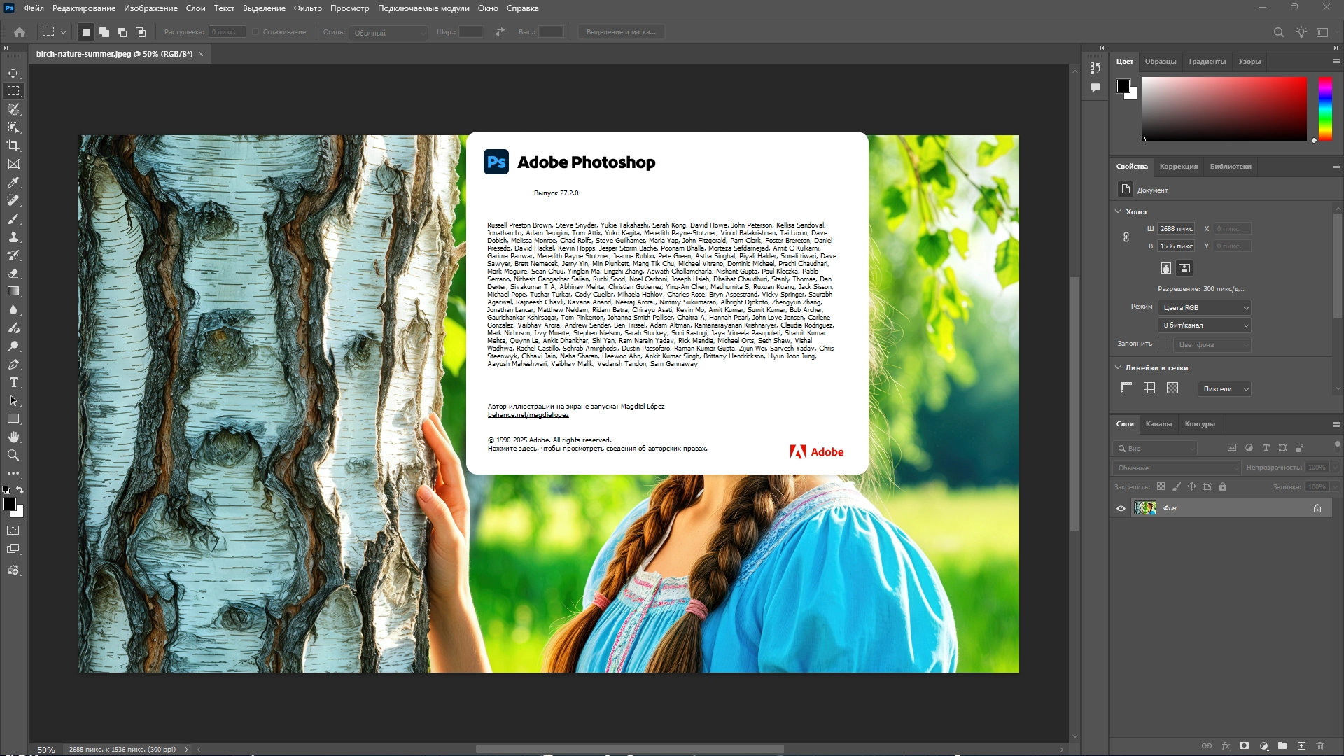Select the Eyedropper tool

pos(13,182)
